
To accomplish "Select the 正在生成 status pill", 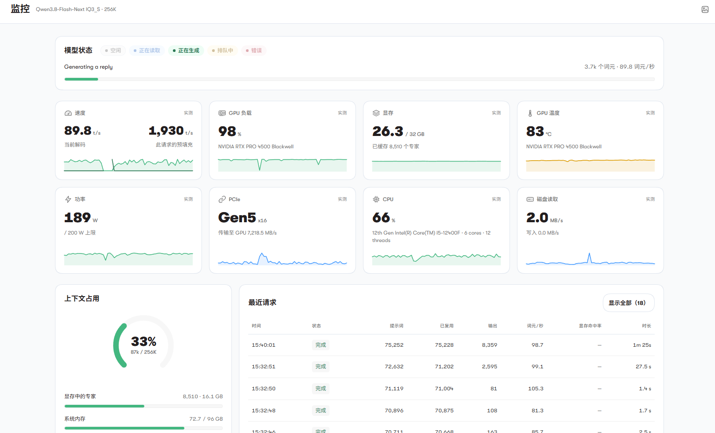I will (186, 51).
